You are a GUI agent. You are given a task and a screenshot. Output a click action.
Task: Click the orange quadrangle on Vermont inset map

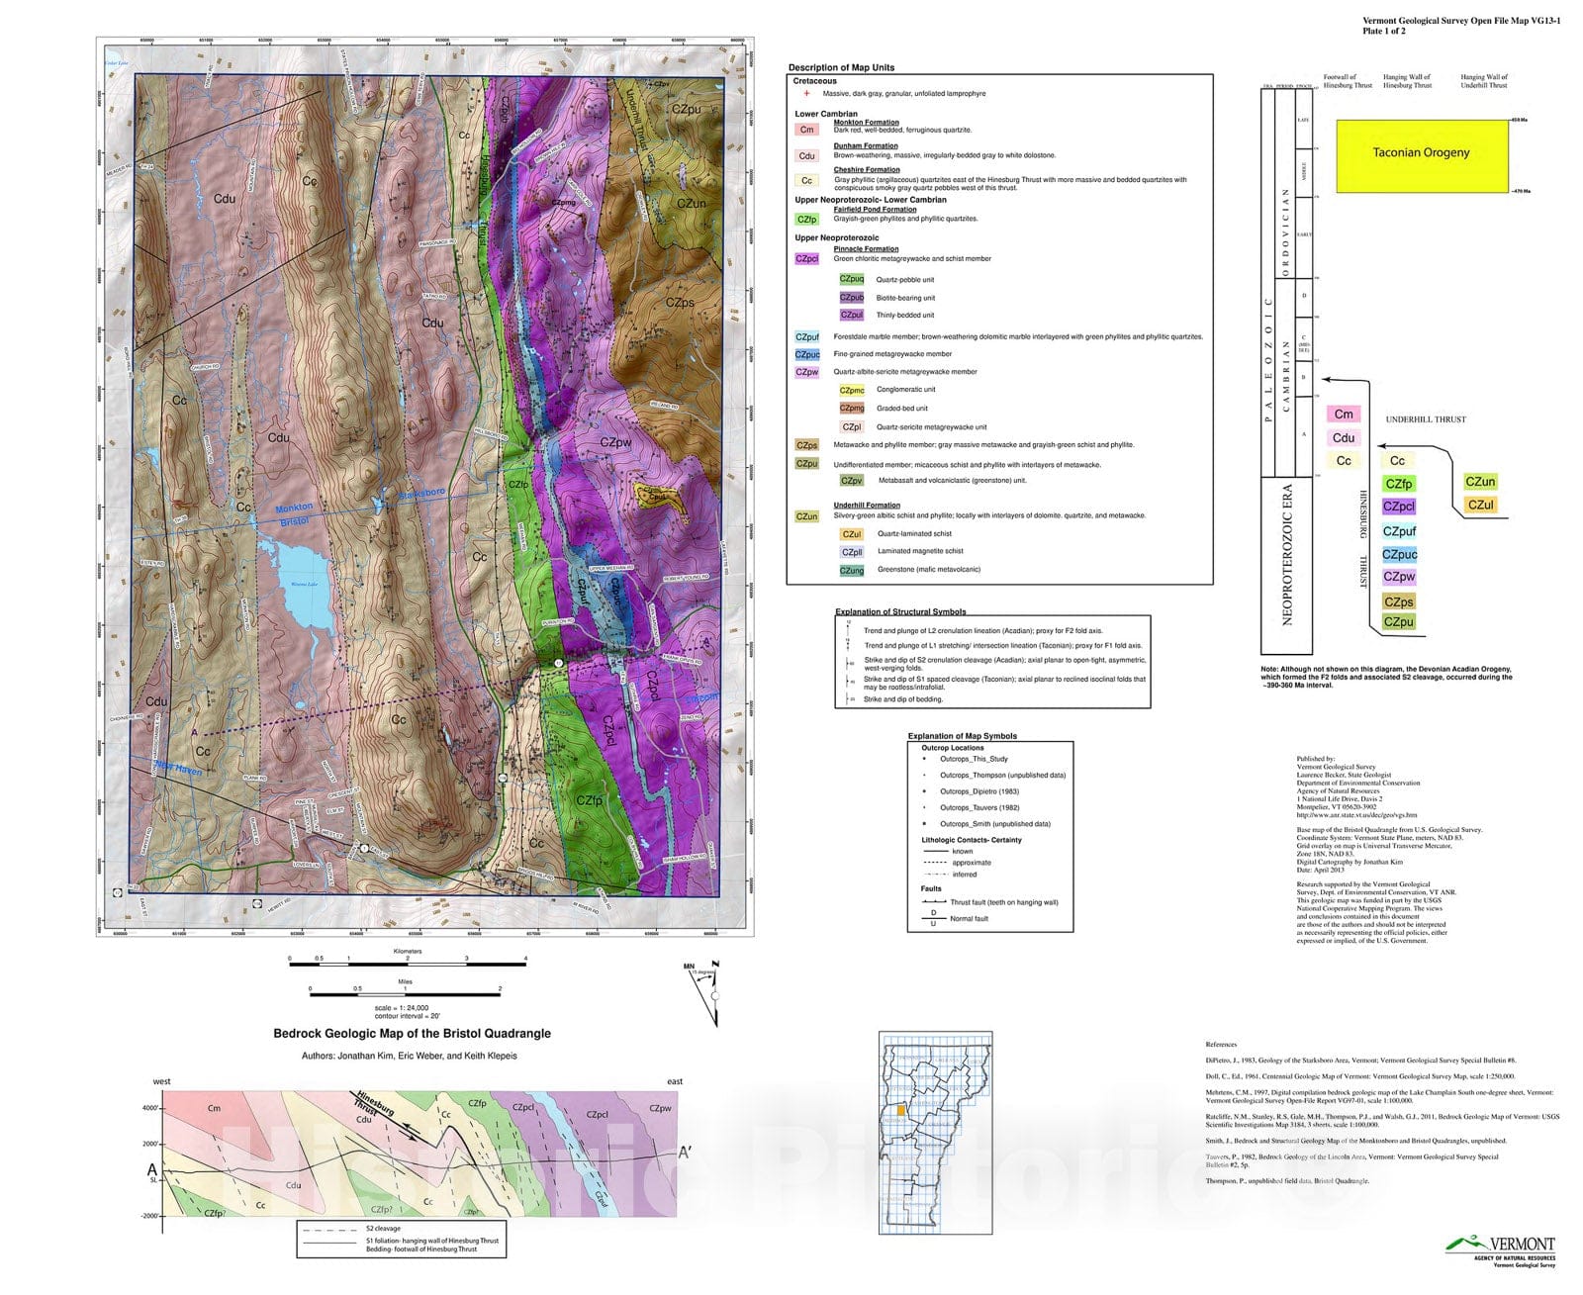pyautogui.click(x=901, y=1110)
